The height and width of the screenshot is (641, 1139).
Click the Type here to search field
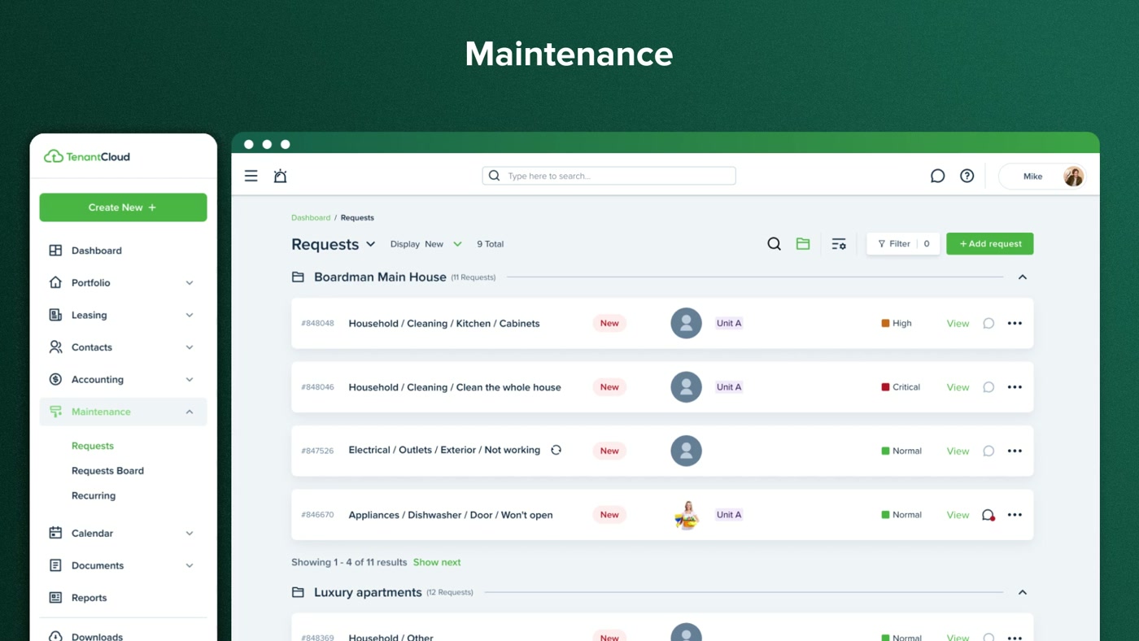609,176
